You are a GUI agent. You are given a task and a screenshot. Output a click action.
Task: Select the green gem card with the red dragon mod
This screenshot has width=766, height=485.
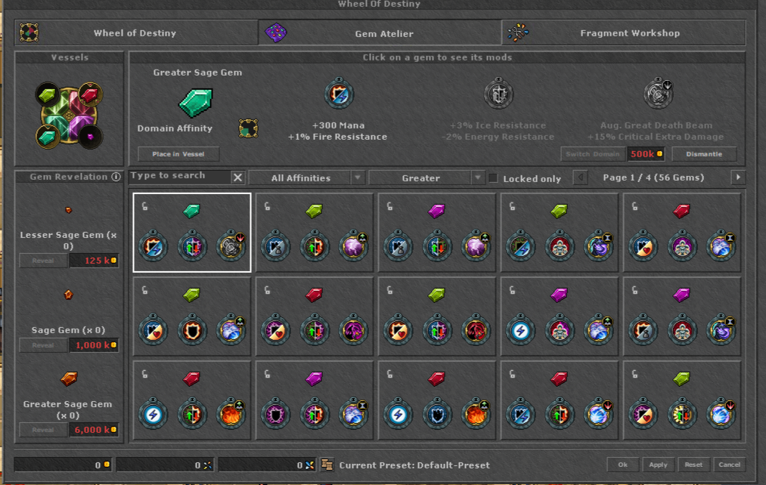437,317
